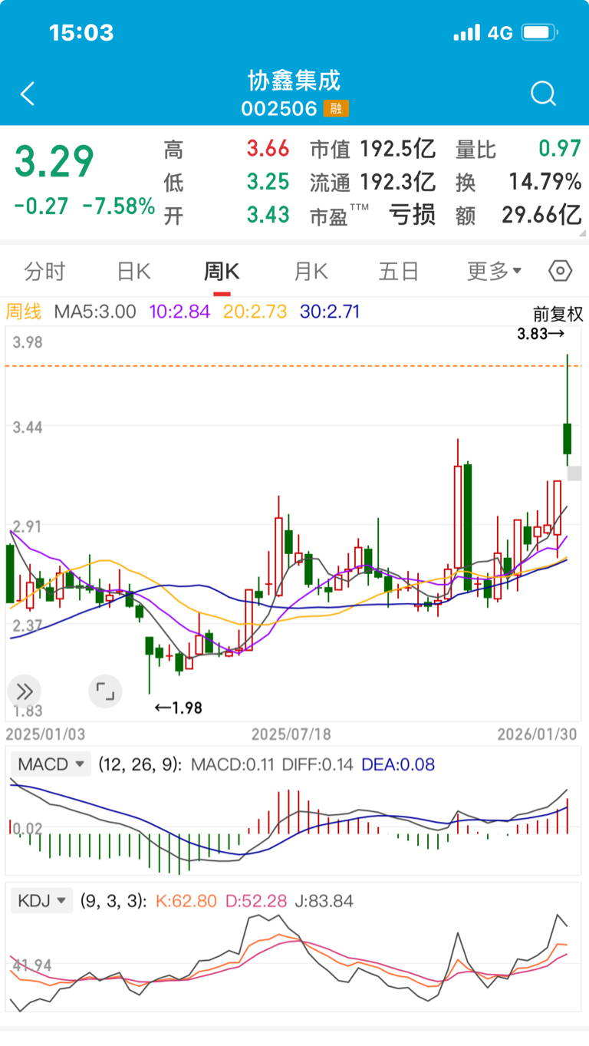Viewport: 589px width, 1046px height.
Task: Tap the 融 margin trading badge
Action: tap(336, 109)
